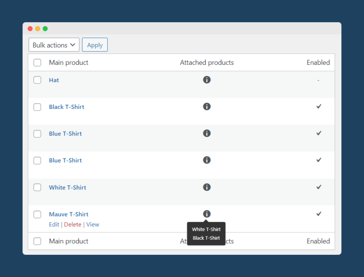The width and height of the screenshot is (364, 277).
Task: Open the View link for Mauve T-Shirt
Action: tap(93, 224)
